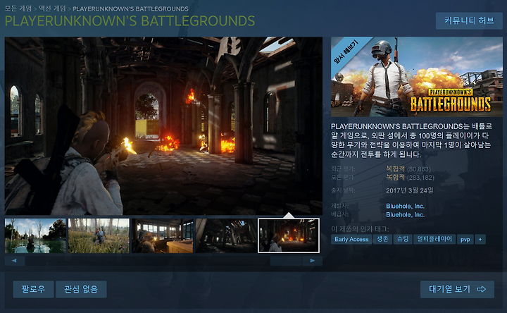Open the 모든 게임 breadcrumb link
This screenshot has height=313, width=507.
pos(18,8)
